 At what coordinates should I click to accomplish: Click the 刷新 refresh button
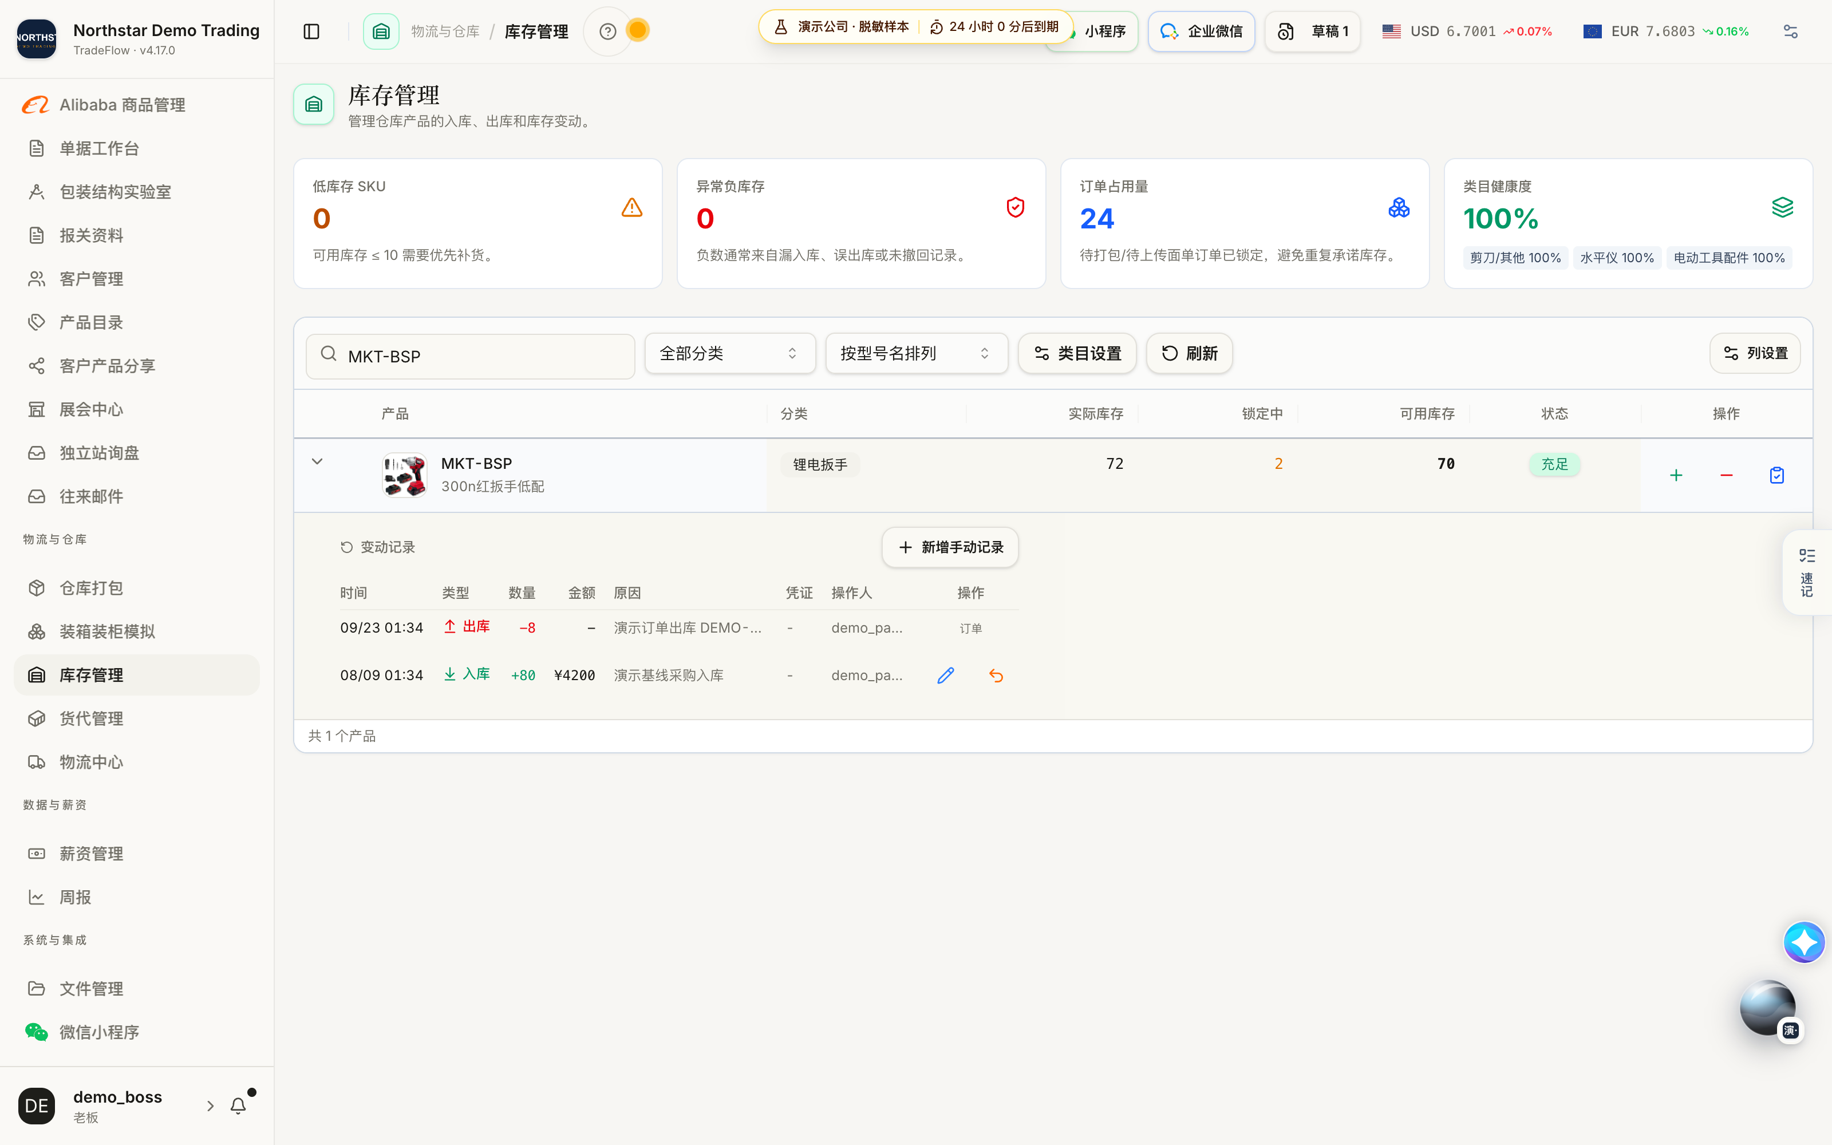1189,354
